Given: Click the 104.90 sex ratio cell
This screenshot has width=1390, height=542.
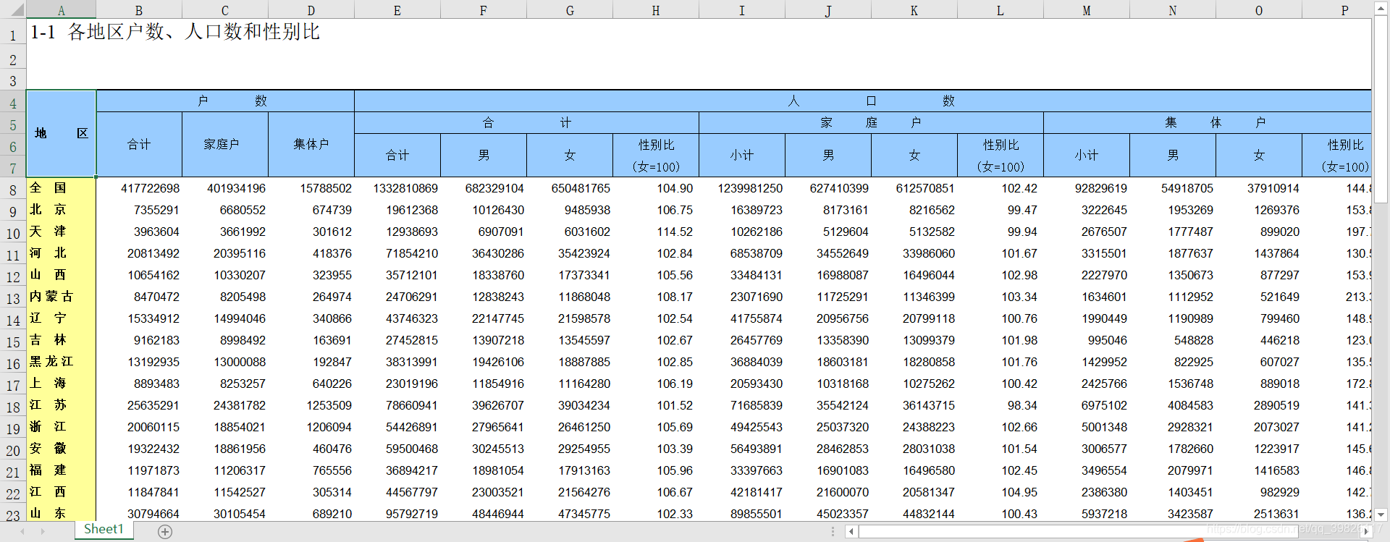Looking at the screenshot, I should (656, 188).
